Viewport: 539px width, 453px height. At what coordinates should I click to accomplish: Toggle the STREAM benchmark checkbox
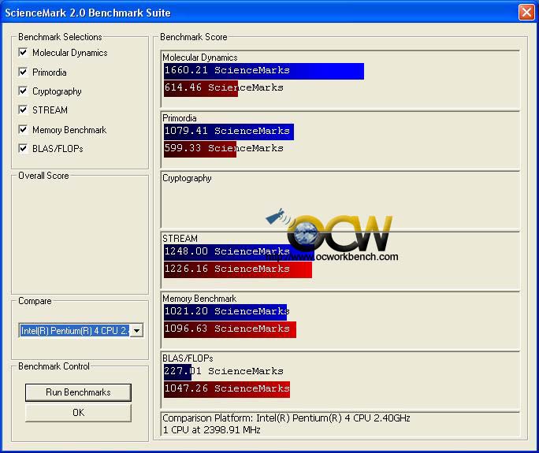pyautogui.click(x=23, y=110)
